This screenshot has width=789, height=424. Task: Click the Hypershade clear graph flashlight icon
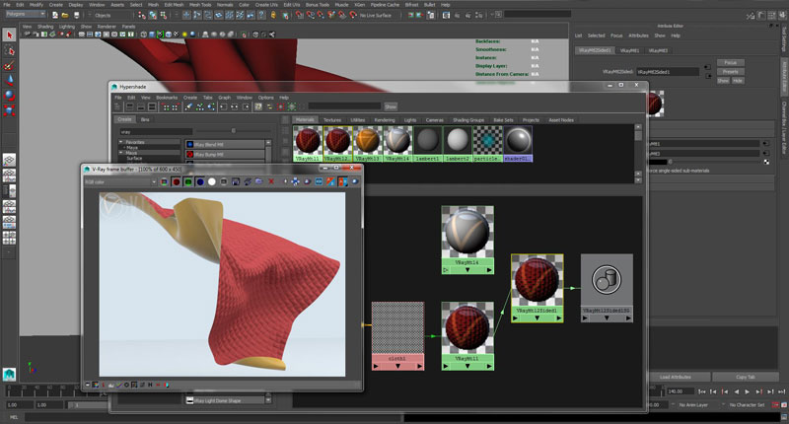[x=188, y=106]
